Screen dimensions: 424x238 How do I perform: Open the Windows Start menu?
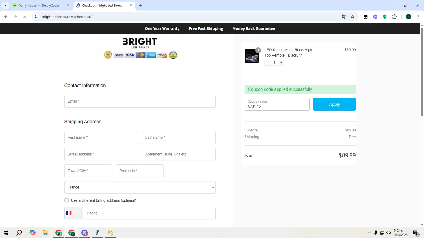[x=6, y=233]
